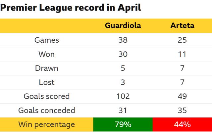Click Arteta's 11 games won value
Viewport: 212px width, 134px height.
182,54
